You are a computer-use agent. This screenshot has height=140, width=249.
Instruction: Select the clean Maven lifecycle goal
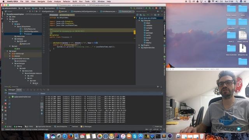pyautogui.click(x=148, y=23)
